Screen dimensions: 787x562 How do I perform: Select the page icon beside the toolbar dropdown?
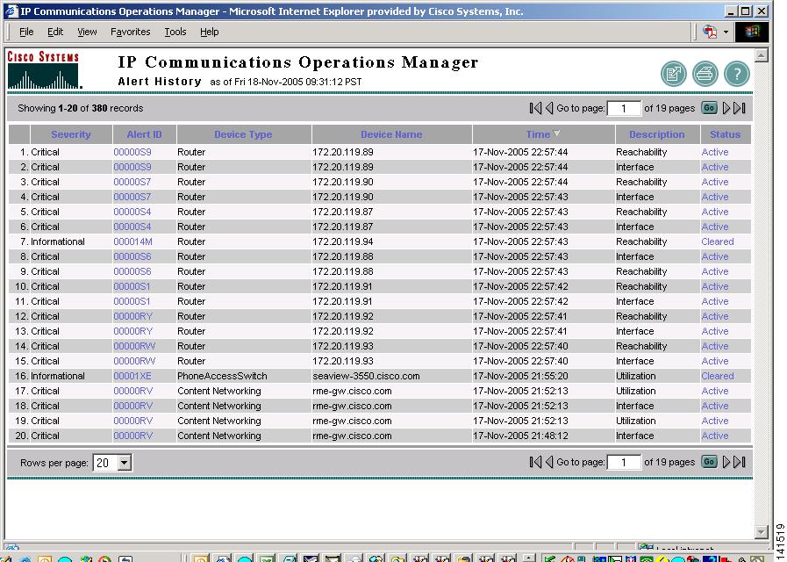(x=711, y=29)
